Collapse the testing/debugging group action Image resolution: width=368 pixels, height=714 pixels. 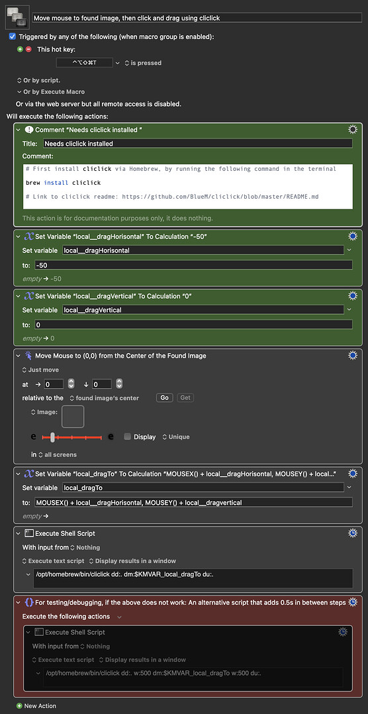(18, 603)
